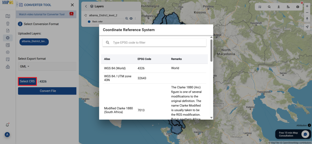Click the print icon in map toolbar
This screenshot has height=144, width=312.
[x=298, y=7]
